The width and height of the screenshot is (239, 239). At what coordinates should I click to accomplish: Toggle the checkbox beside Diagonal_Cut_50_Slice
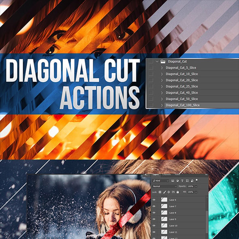[x=151, y=99]
